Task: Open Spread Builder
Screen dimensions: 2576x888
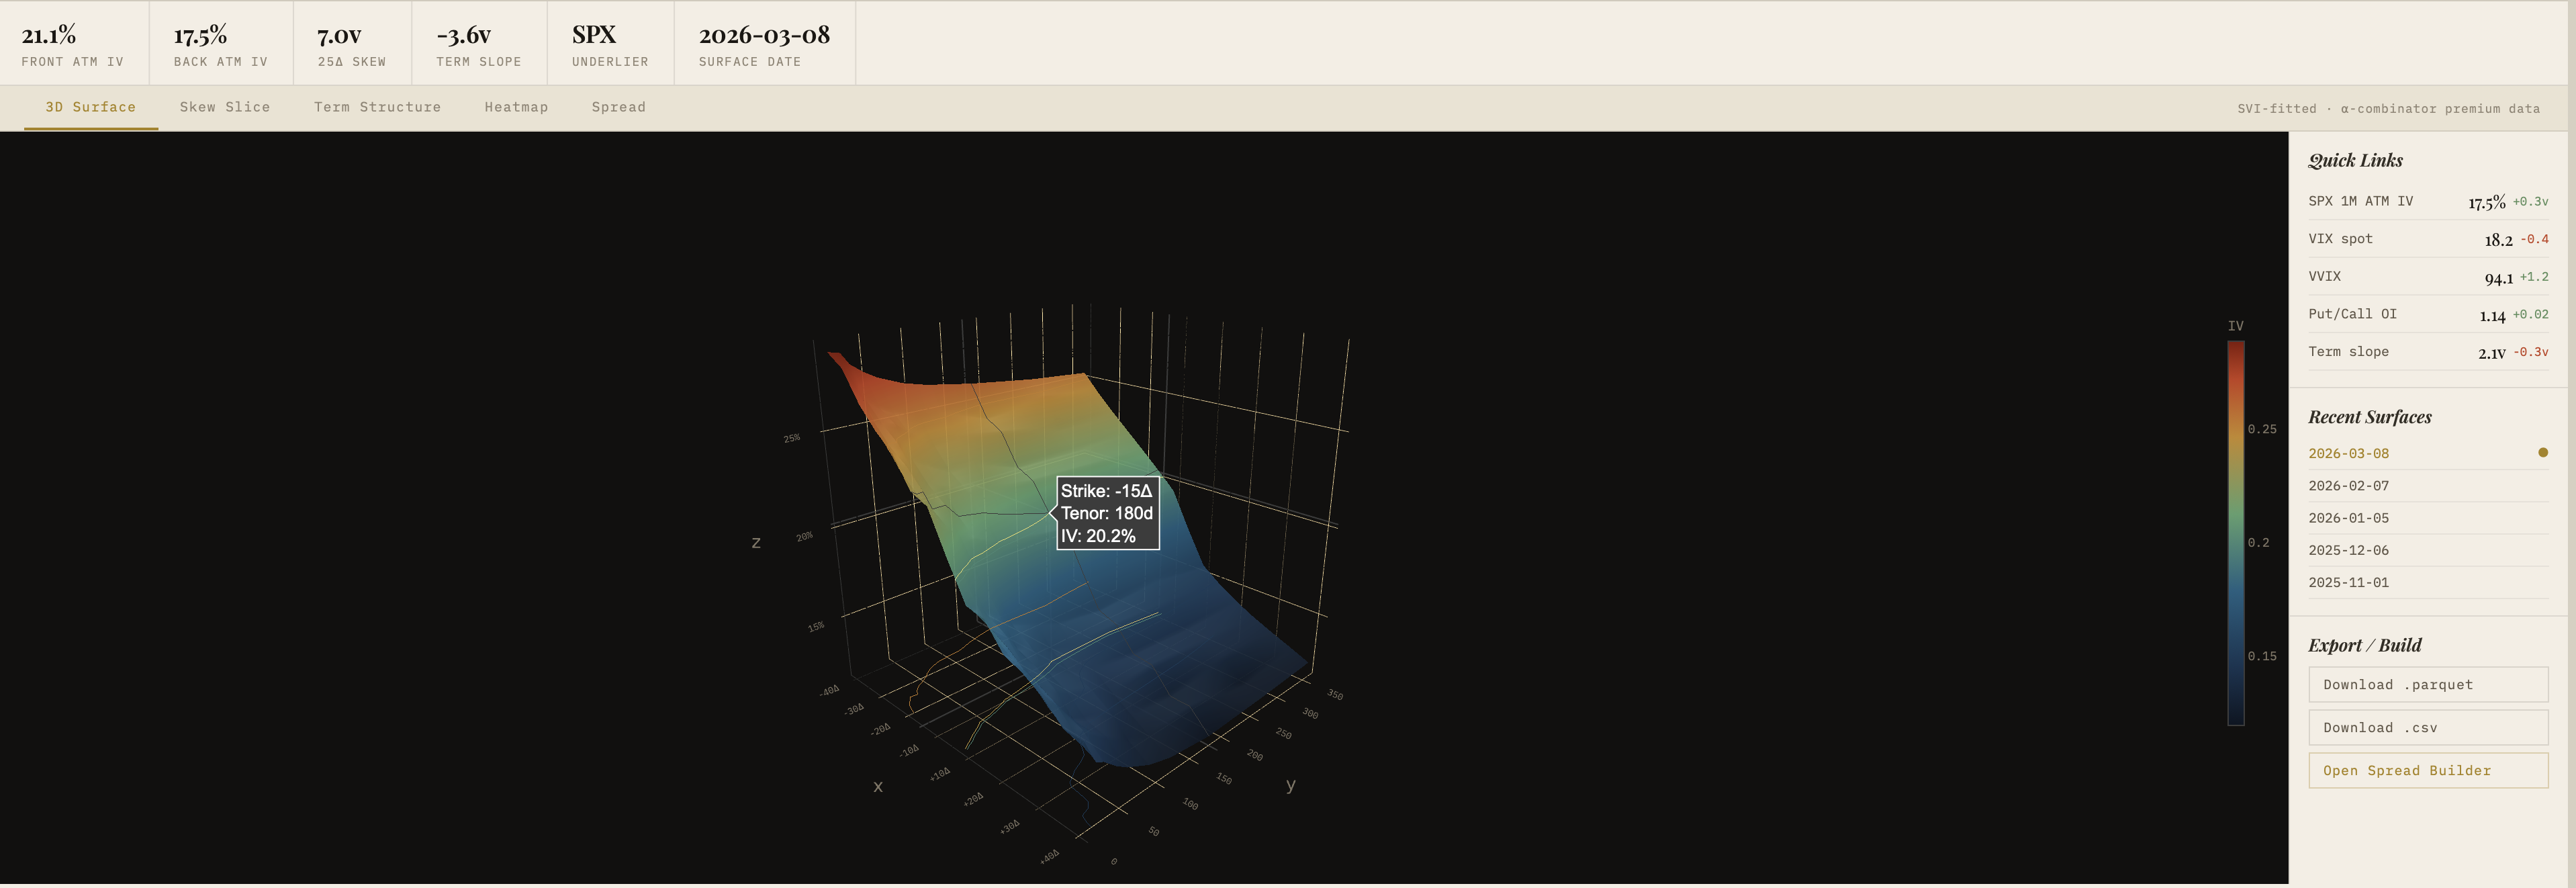Action: coord(2427,771)
